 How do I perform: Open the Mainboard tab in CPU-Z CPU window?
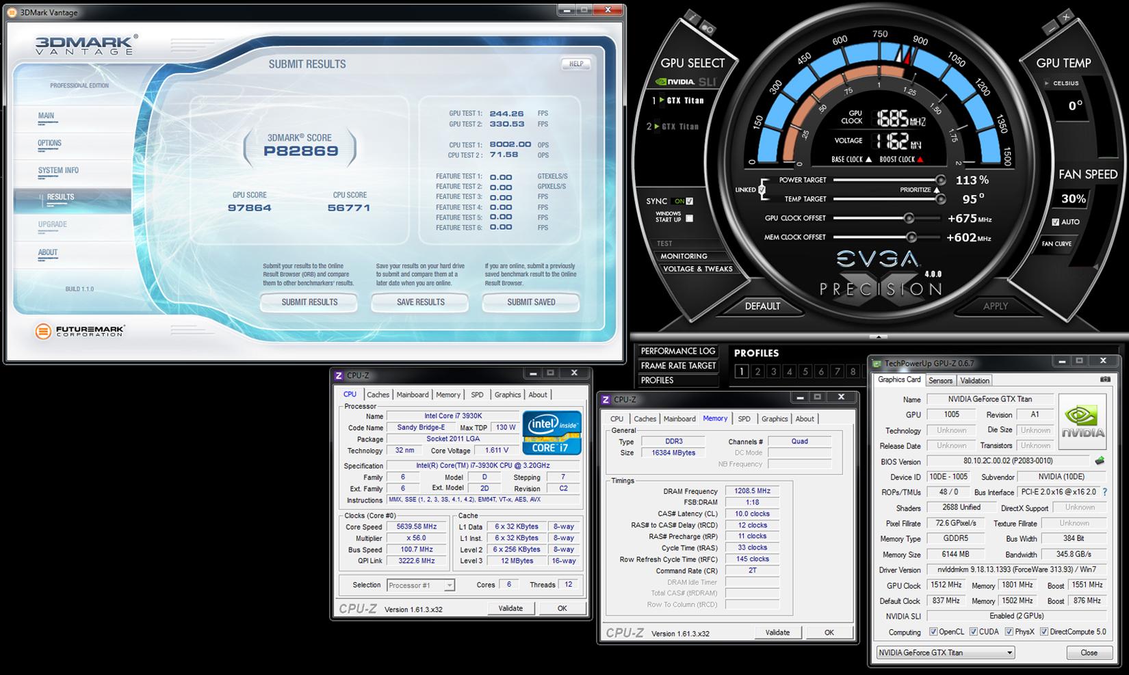point(413,395)
